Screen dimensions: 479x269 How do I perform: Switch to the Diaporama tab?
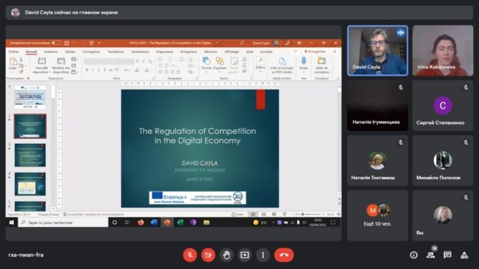[x=165, y=52]
